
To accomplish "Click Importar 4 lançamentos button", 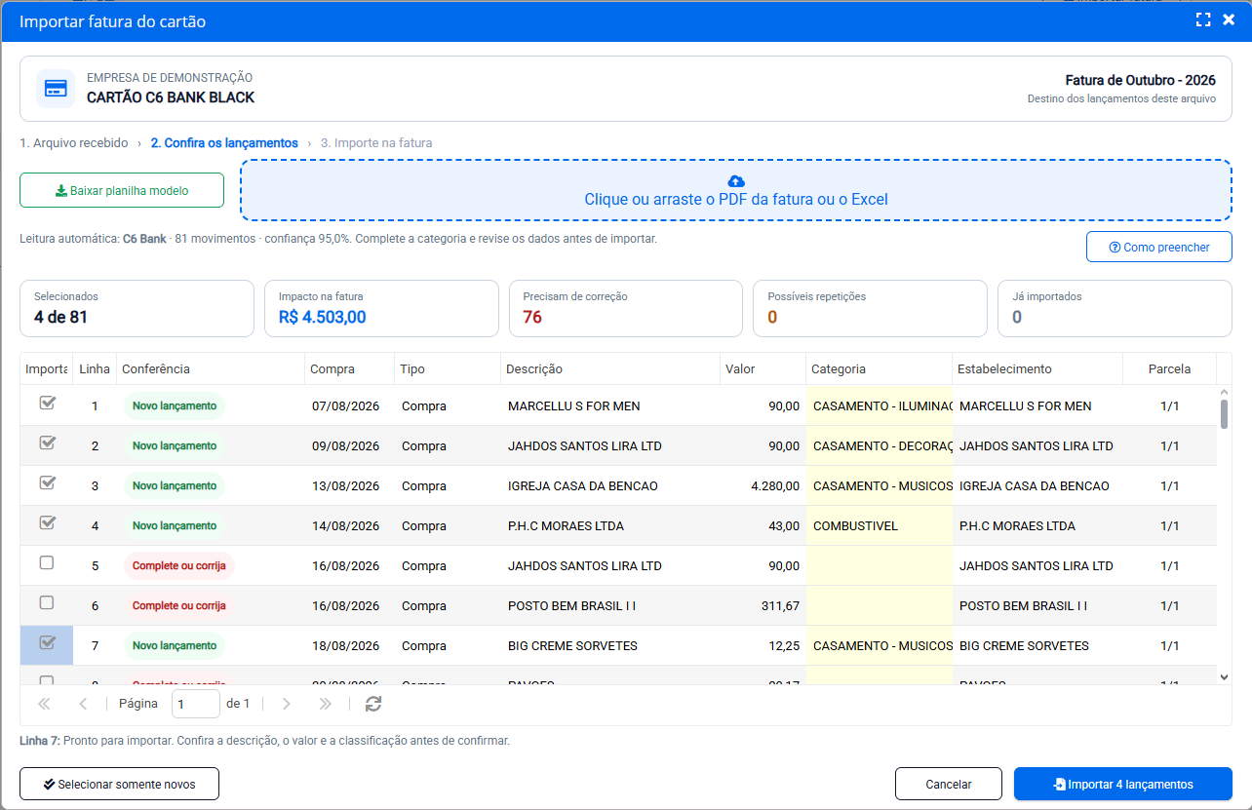I will click(1123, 784).
